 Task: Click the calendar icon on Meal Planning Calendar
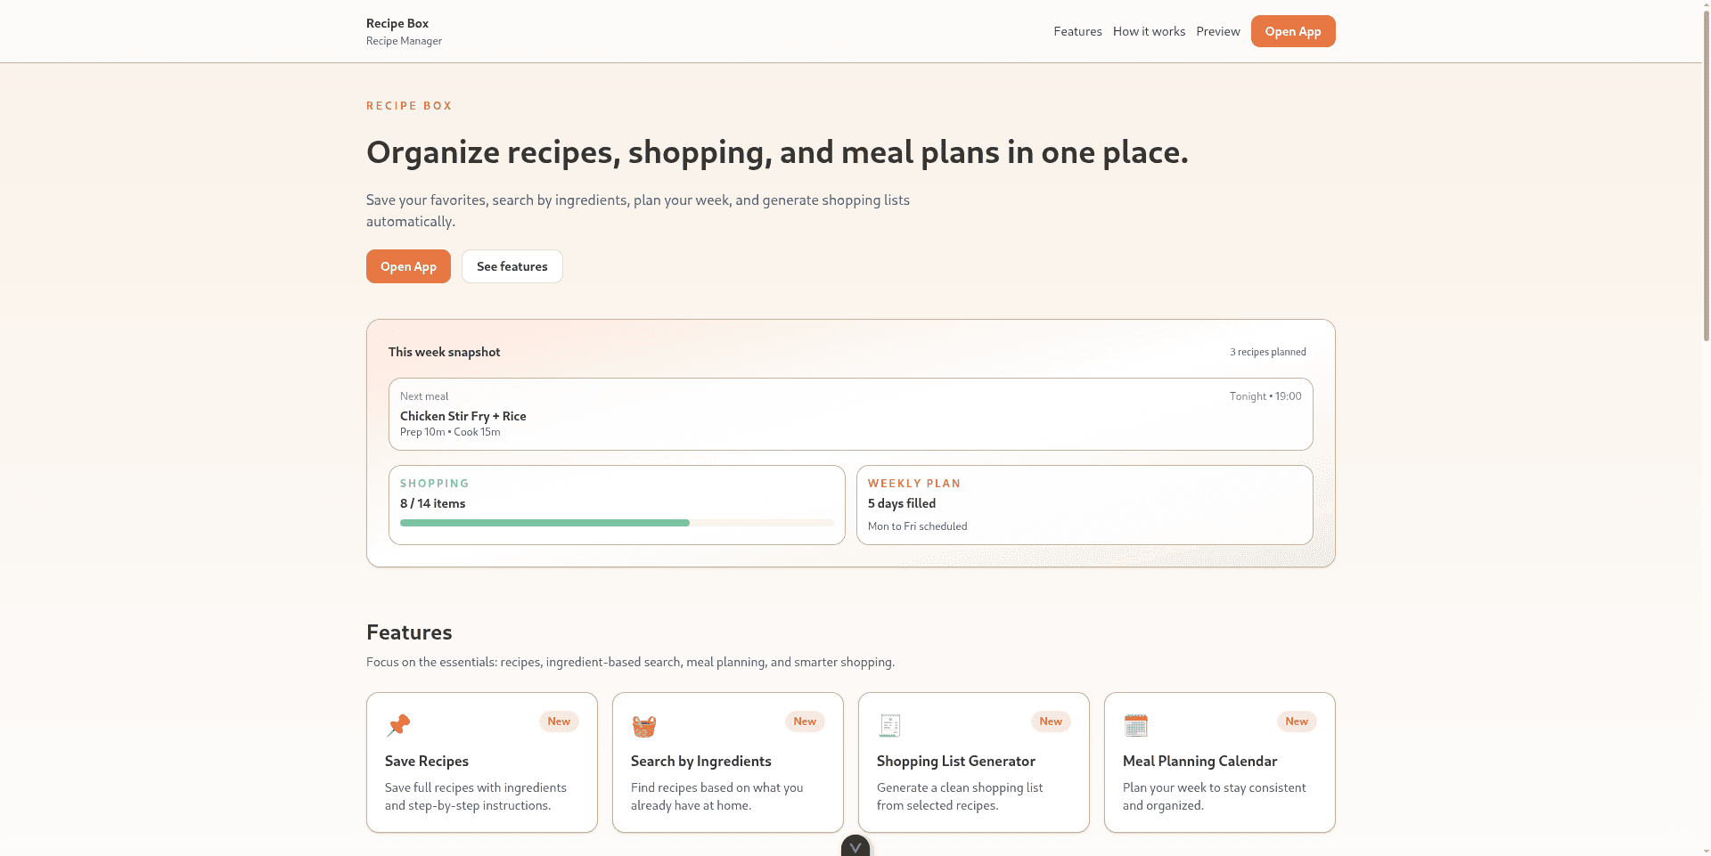1136,725
